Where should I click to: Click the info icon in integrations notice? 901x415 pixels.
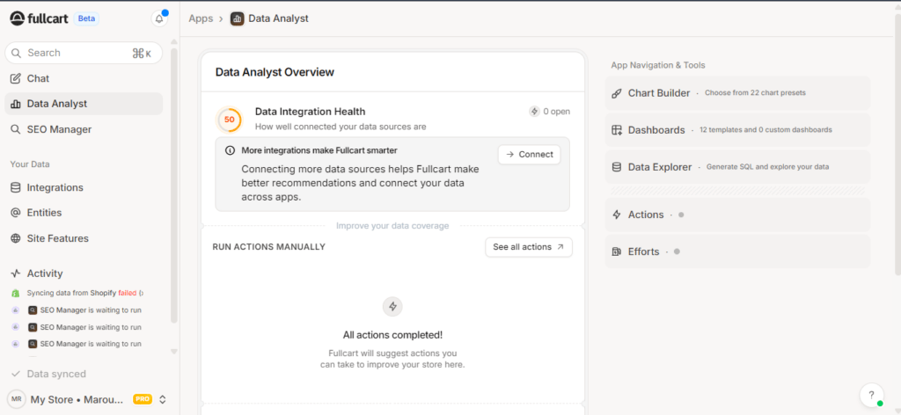pos(230,150)
